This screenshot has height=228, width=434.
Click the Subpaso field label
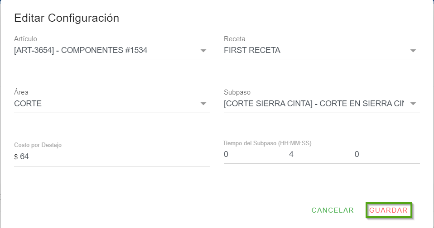(237, 92)
